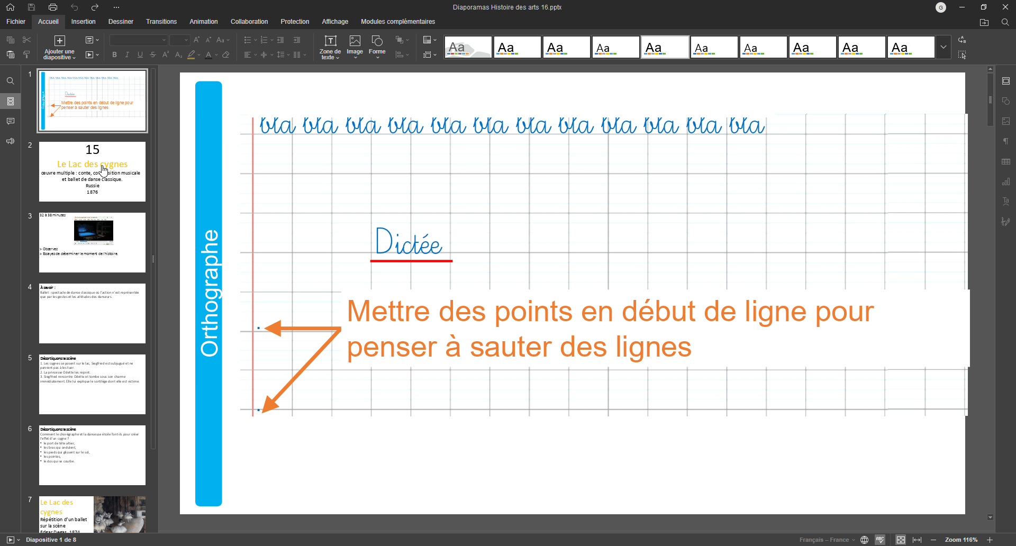The height and width of the screenshot is (546, 1016).
Task: Click the Clear style eraser icon
Action: point(226,54)
